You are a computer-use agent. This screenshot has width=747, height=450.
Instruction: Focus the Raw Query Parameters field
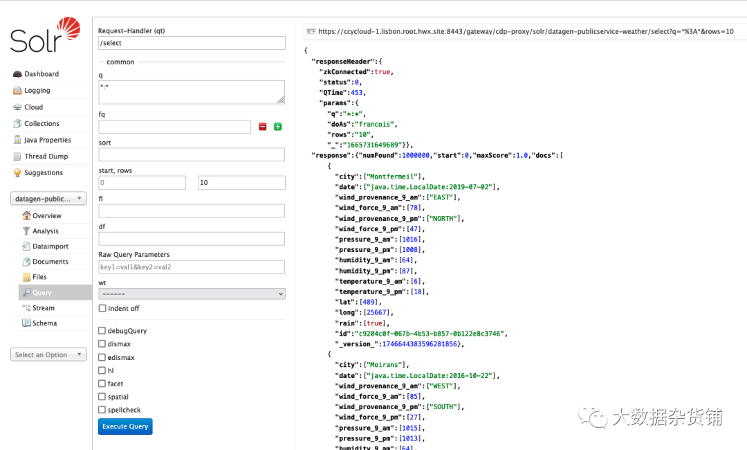(192, 267)
